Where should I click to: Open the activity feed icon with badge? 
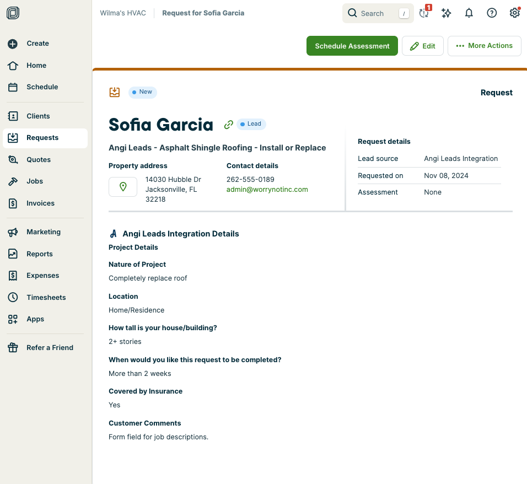pos(424,13)
